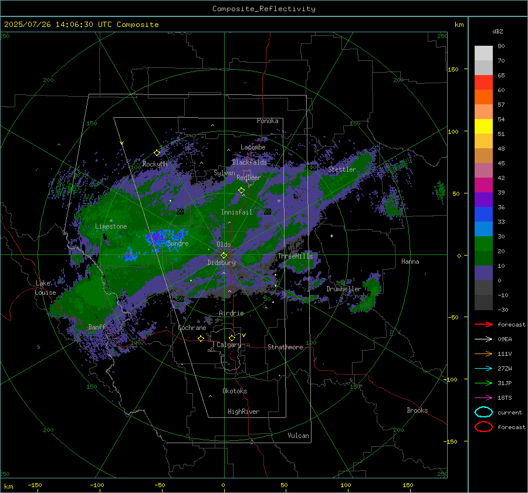The height and width of the screenshot is (493, 528).
Task: Click the Innisfail town label
Action: (x=236, y=212)
